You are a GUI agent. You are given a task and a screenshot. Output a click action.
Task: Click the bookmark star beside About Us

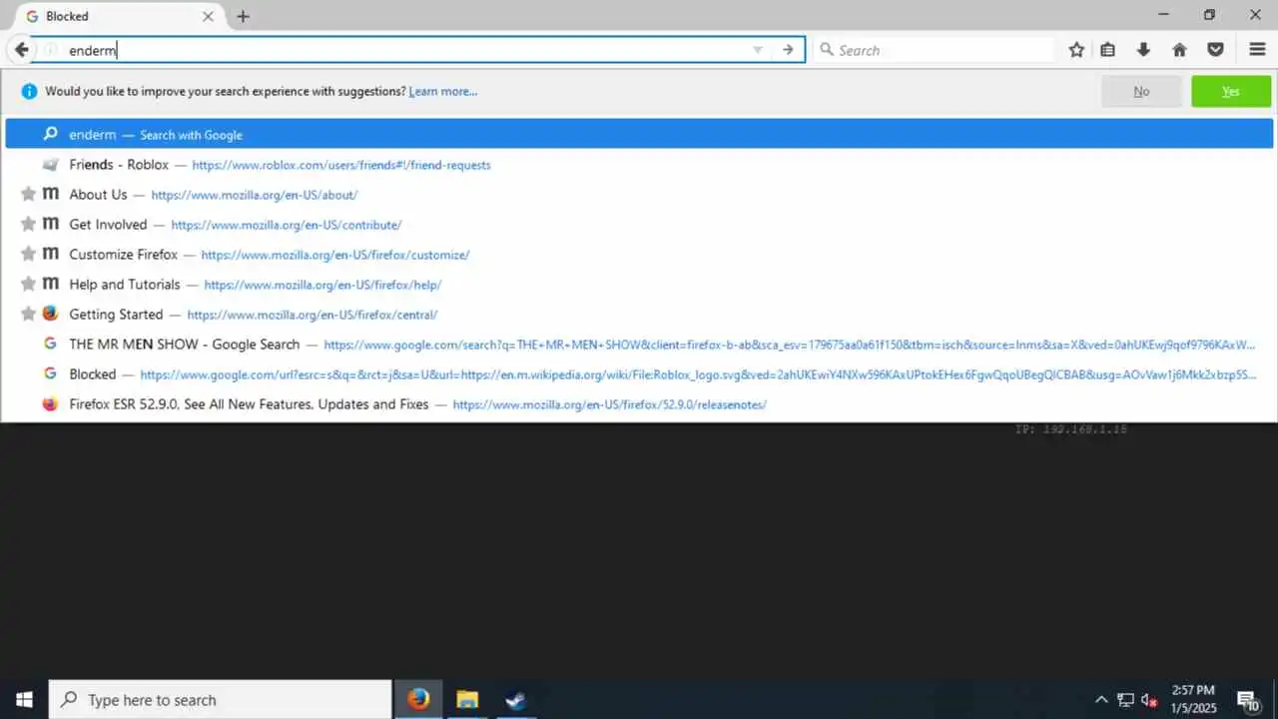pyautogui.click(x=28, y=194)
